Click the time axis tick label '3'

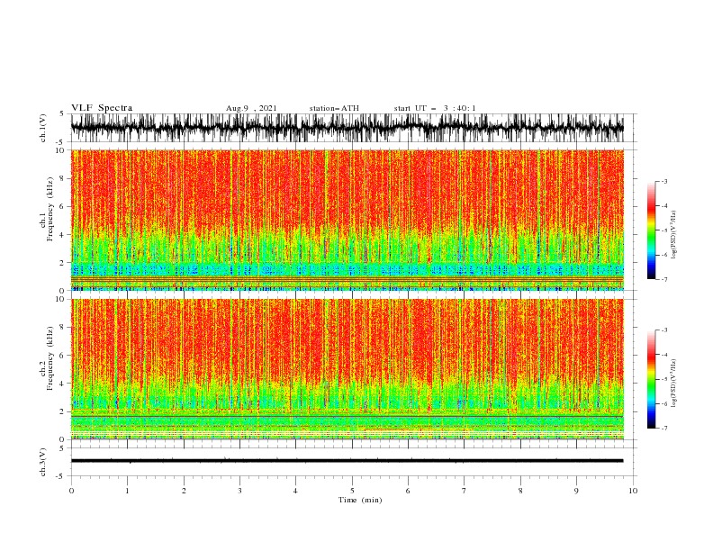tap(239, 491)
